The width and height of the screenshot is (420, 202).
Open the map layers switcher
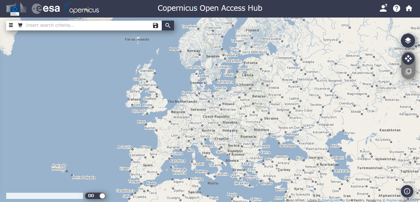click(408, 41)
